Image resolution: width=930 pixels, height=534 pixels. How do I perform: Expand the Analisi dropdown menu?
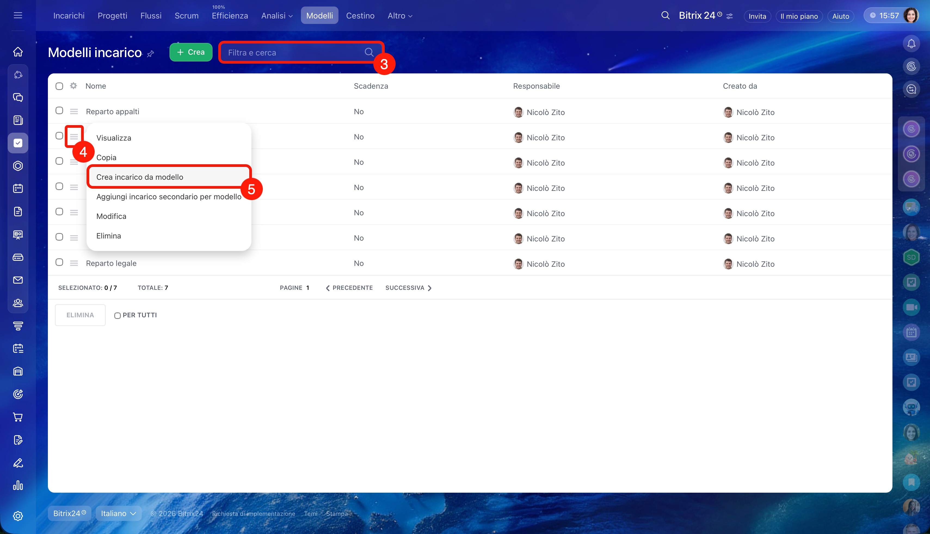point(277,16)
